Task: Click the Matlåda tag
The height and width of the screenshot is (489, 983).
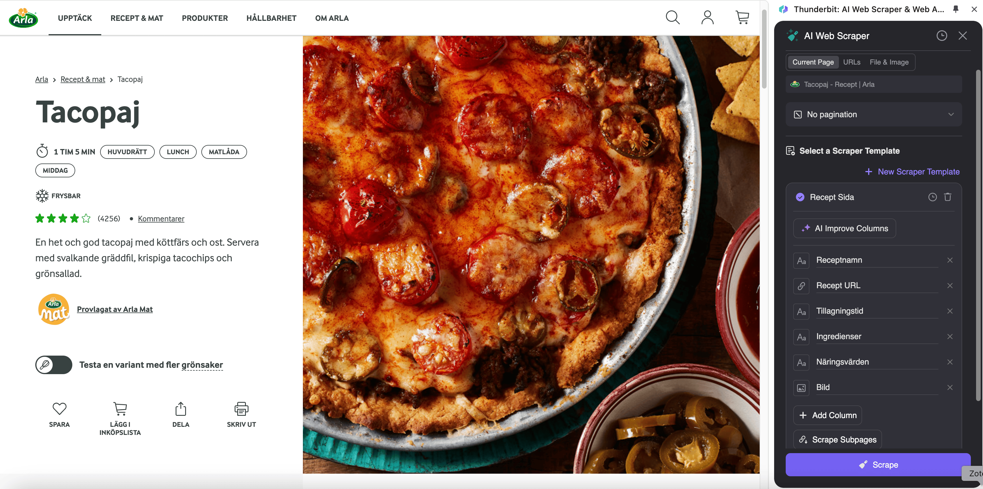Action: [224, 152]
